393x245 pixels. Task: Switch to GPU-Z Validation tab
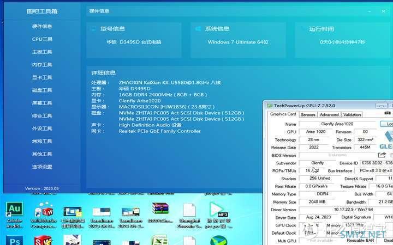[352, 114]
